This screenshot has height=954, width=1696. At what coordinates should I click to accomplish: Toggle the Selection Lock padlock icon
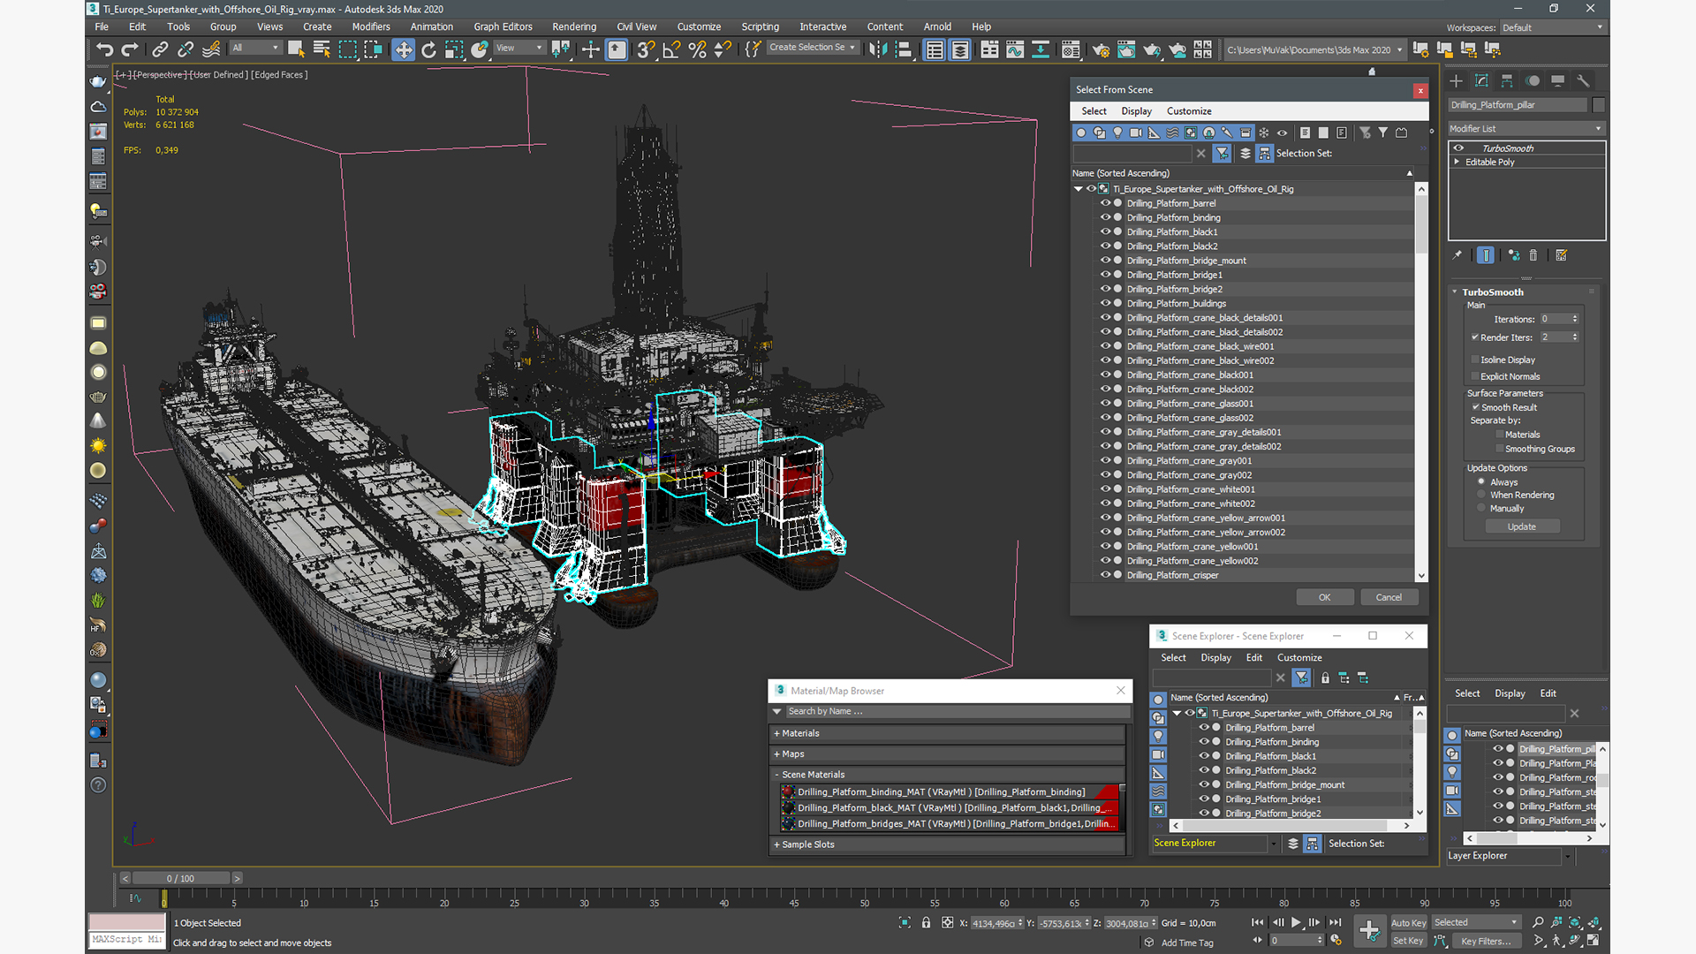click(x=926, y=922)
